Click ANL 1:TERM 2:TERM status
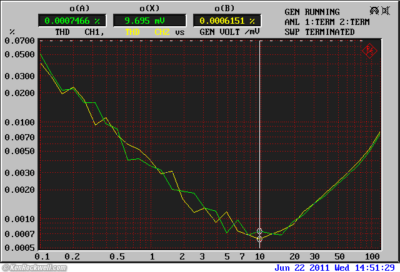Image resolution: width=400 pixels, height=272 pixels. [x=327, y=22]
